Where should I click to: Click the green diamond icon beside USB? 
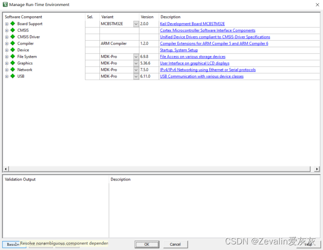[13, 76]
